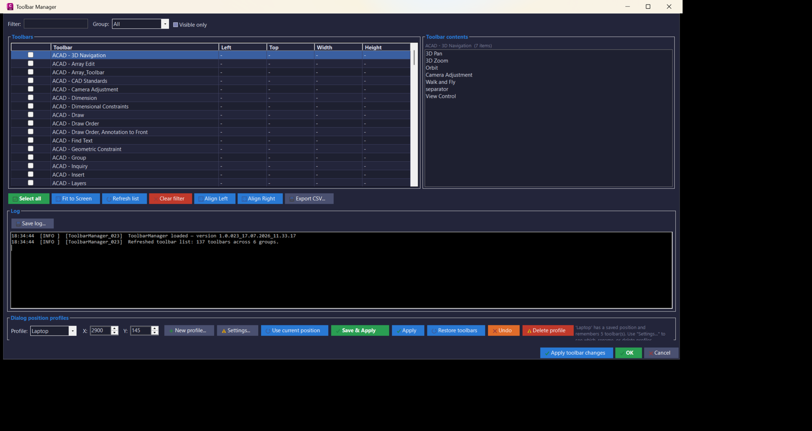Click the New profile... button

[x=189, y=331]
